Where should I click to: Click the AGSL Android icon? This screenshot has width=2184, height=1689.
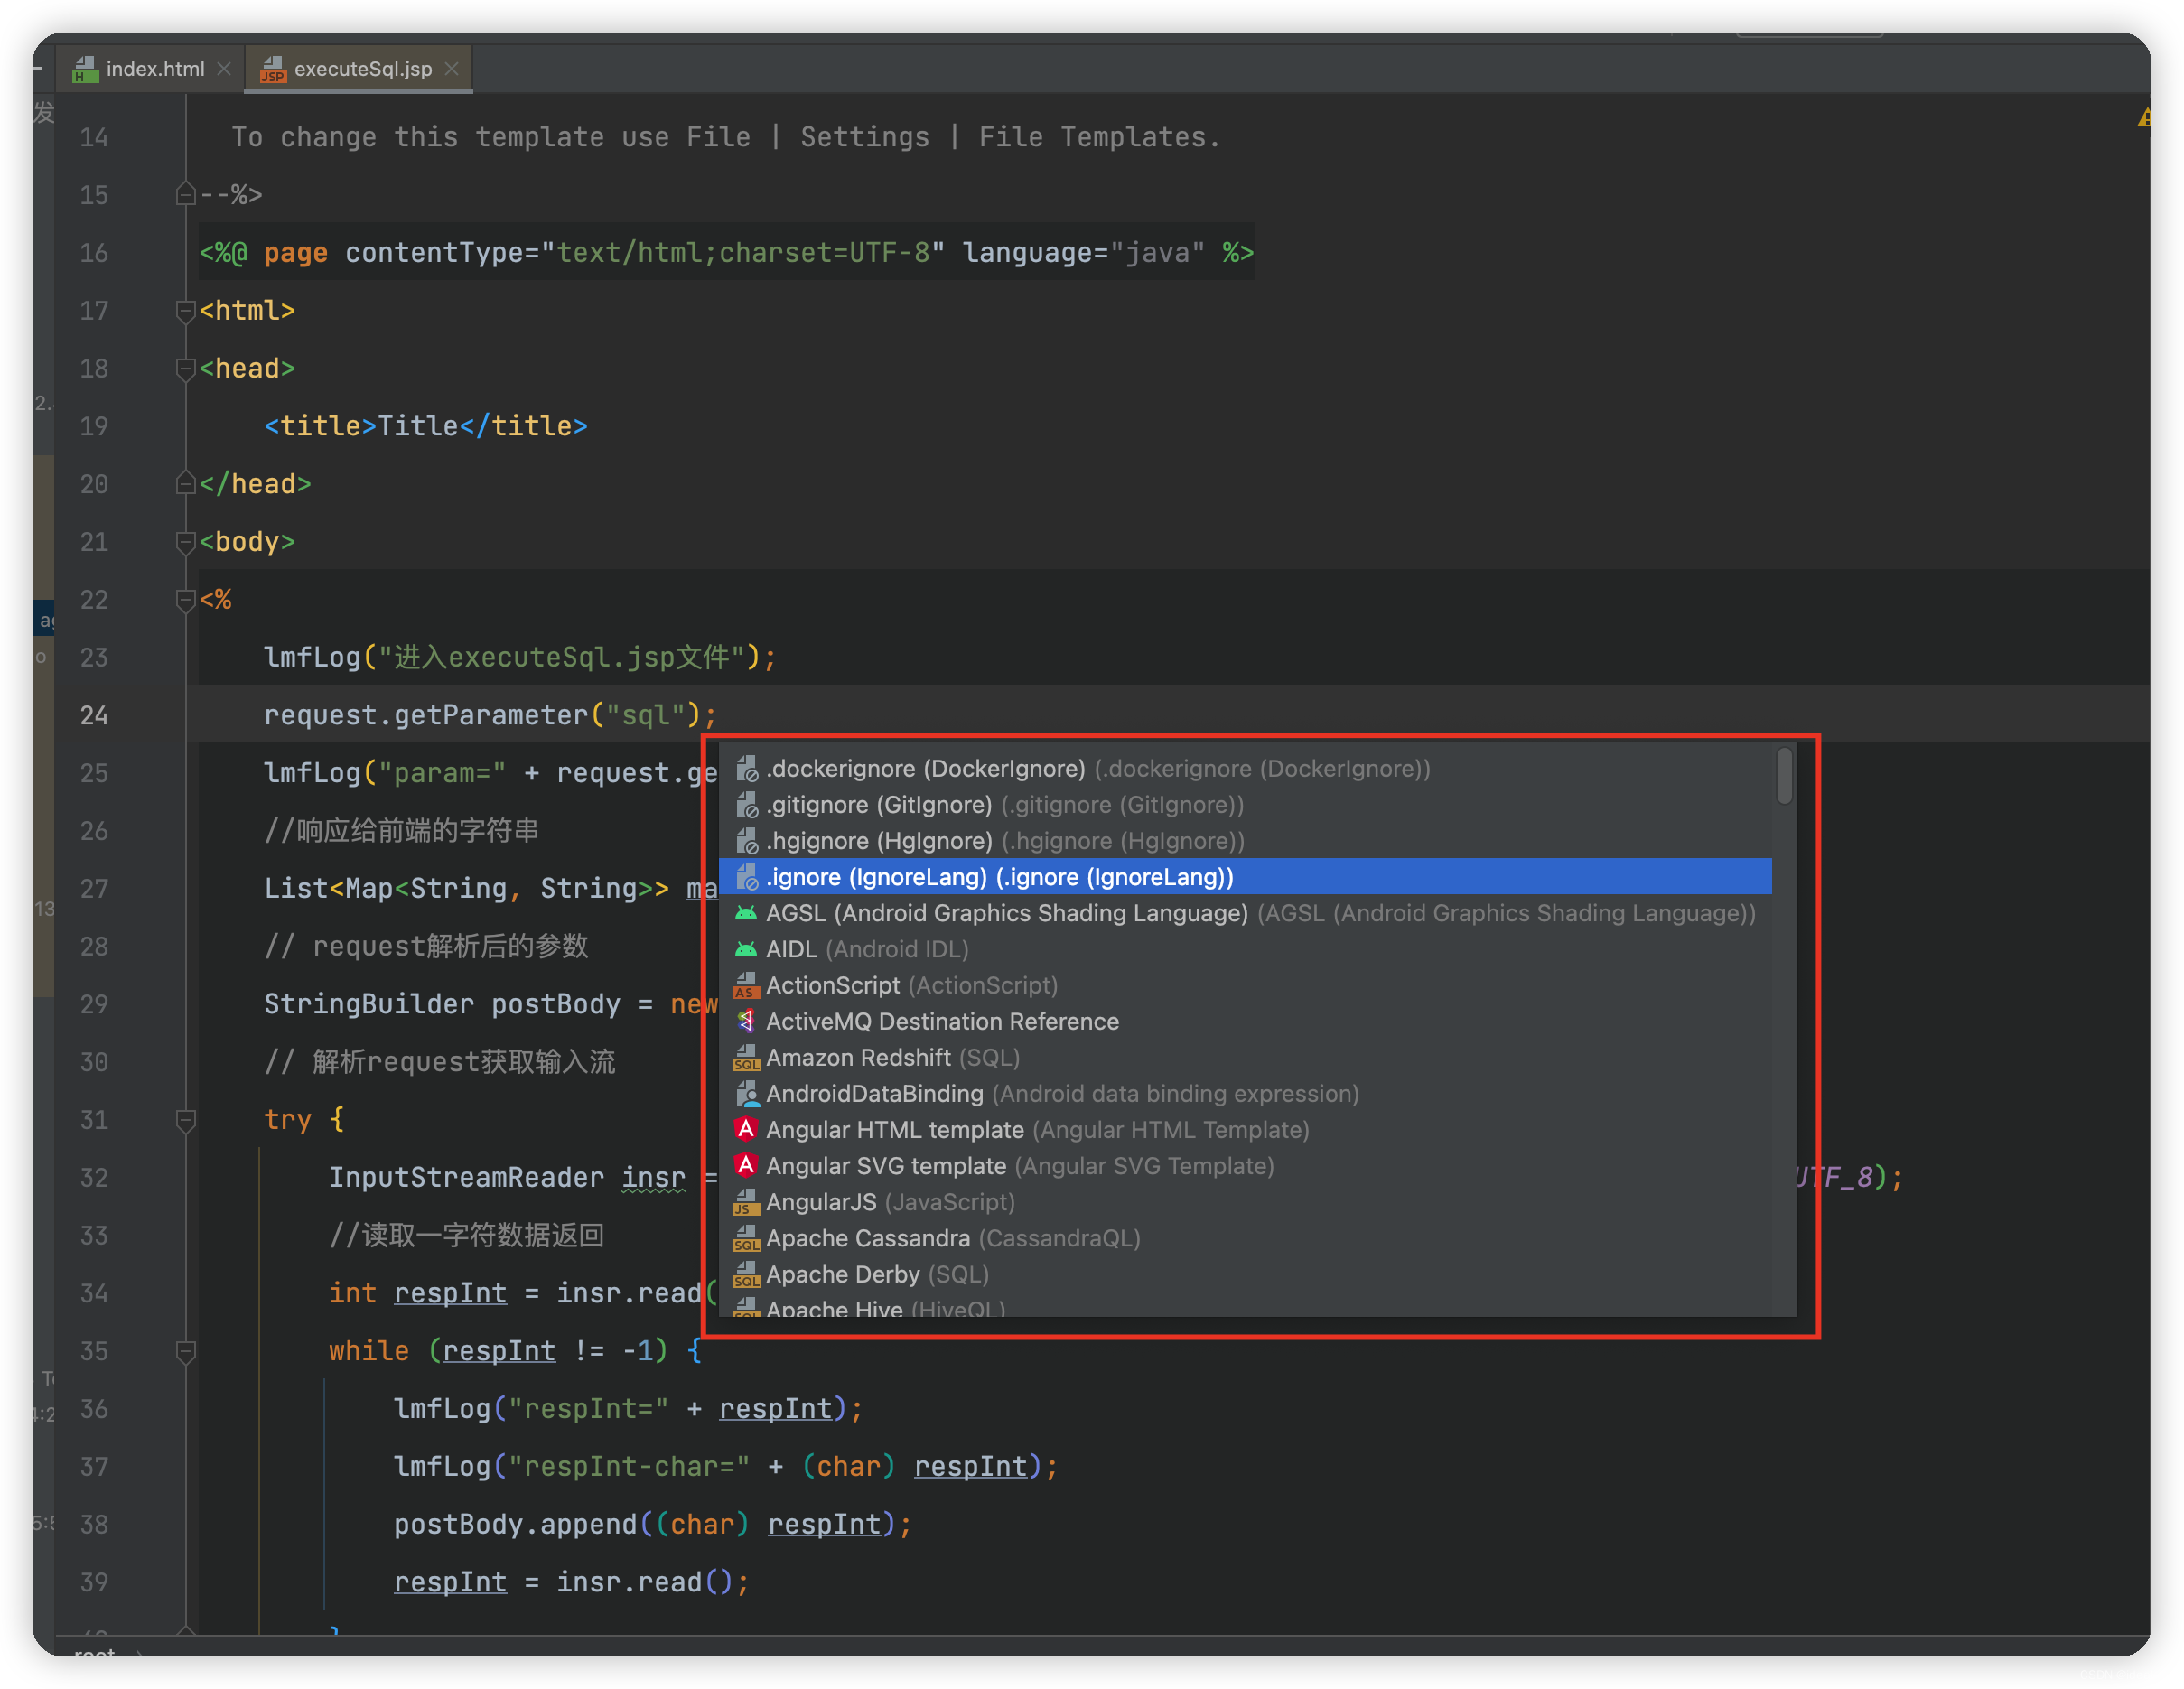pos(746,912)
